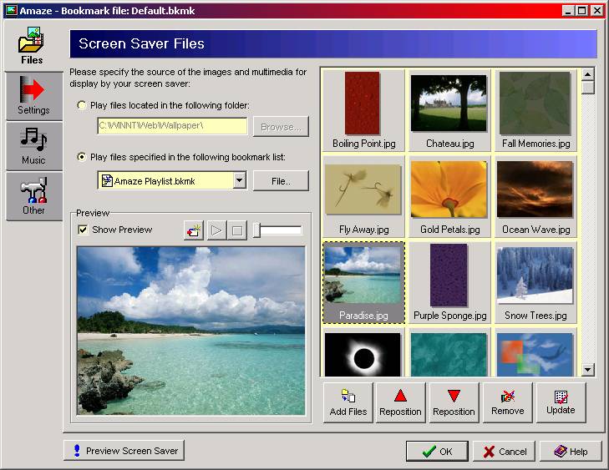This screenshot has width=609, height=470.
Task: Switch to the Settings section
Action: (33, 96)
